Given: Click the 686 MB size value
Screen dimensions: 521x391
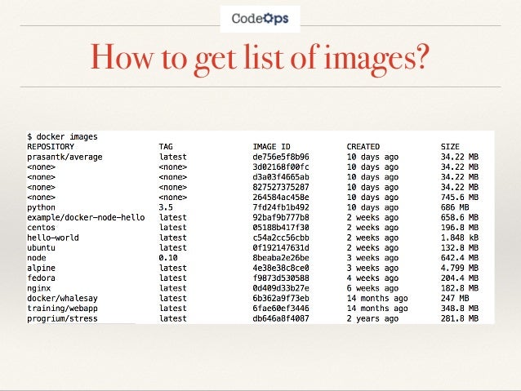Looking at the screenshot, I should pos(455,207).
